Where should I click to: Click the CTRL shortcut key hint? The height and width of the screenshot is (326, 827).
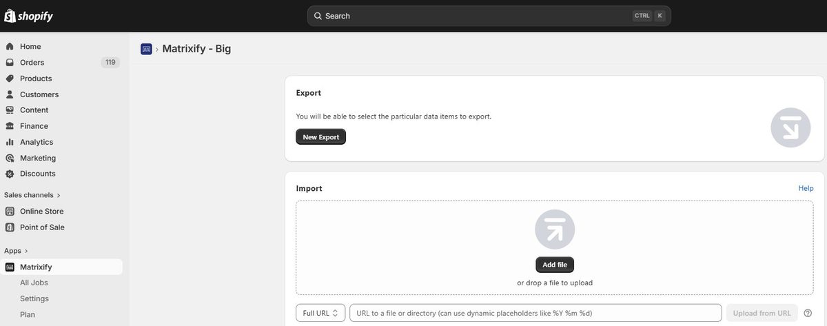pyautogui.click(x=642, y=16)
